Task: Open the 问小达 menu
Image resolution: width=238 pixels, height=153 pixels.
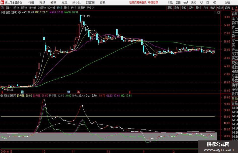Action: (77, 3)
